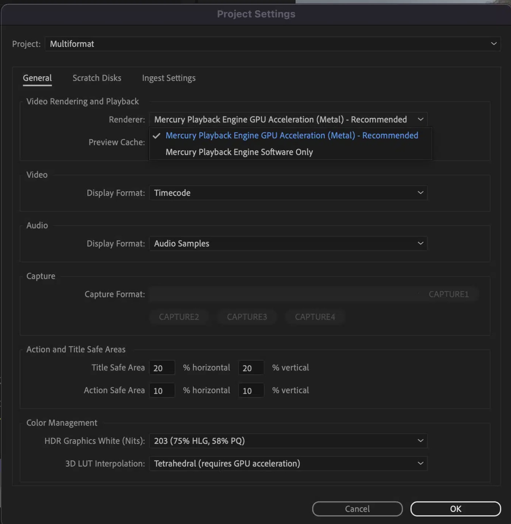Click the Project Settings dialog title
Image resolution: width=511 pixels, height=524 pixels.
click(256, 14)
